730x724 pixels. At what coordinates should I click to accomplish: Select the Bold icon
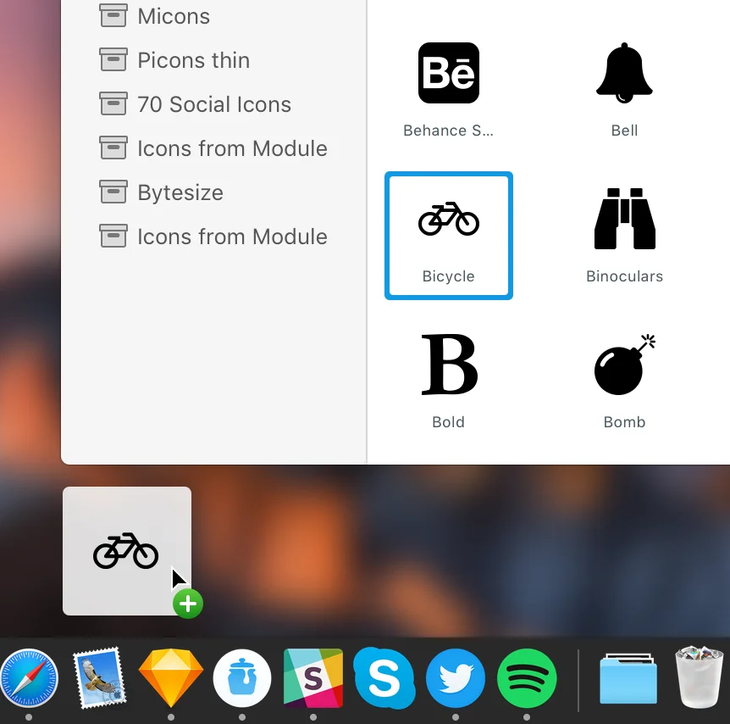(x=448, y=365)
